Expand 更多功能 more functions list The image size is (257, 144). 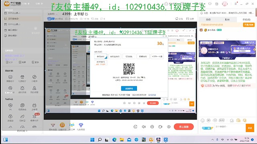click(x=22, y=131)
